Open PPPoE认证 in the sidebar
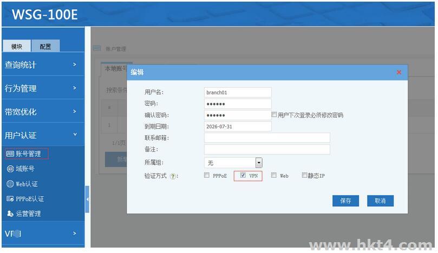The width and height of the screenshot is (438, 253). [x=30, y=199]
